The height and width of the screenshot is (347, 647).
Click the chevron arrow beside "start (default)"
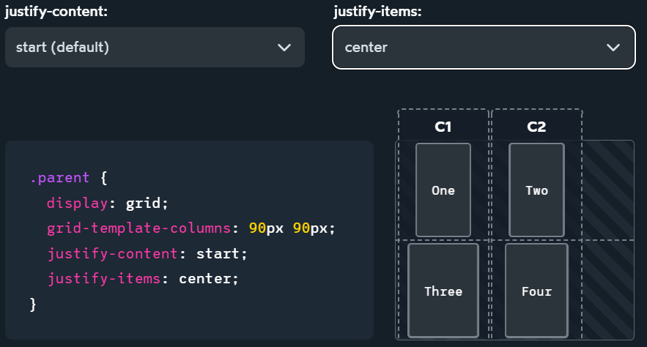pyautogui.click(x=284, y=48)
